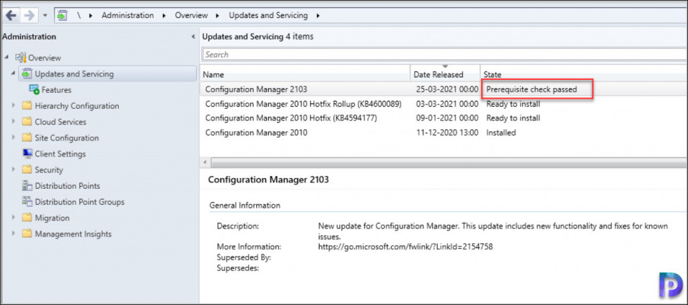Viewport: 688px width, 305px height.
Task: Open the navigation history dropdown arrow
Action: coord(45,16)
